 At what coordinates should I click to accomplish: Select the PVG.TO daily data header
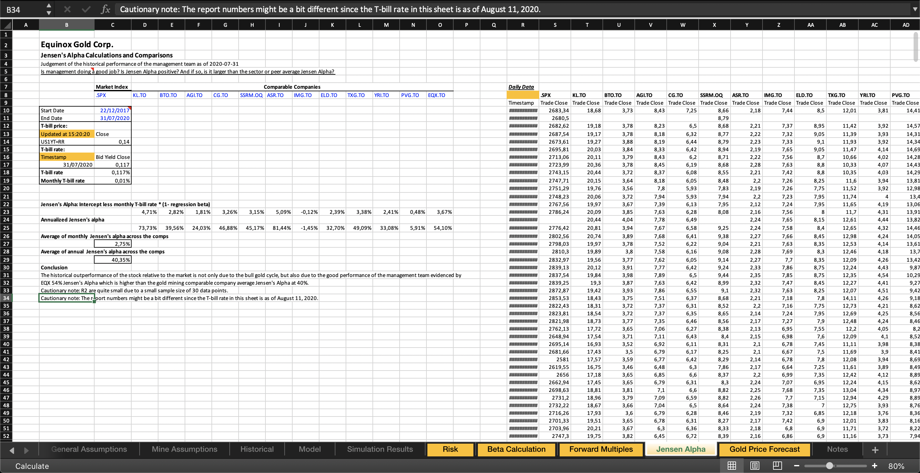click(904, 95)
